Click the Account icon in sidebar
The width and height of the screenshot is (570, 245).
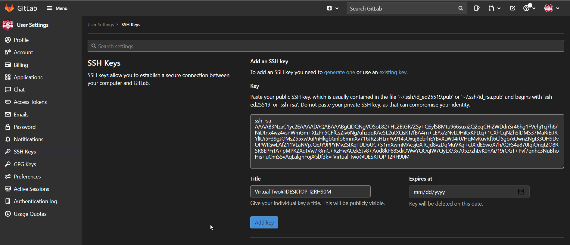tap(8, 52)
